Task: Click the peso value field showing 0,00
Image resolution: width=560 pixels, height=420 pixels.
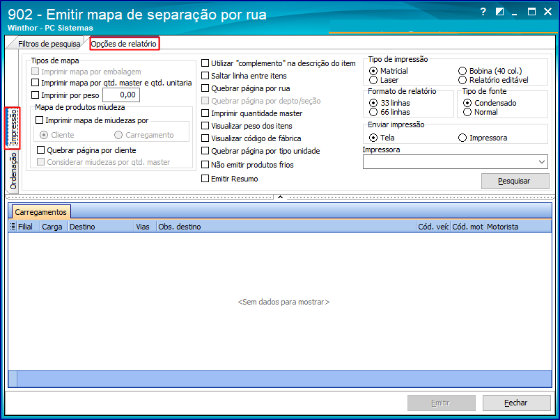Action: point(121,95)
